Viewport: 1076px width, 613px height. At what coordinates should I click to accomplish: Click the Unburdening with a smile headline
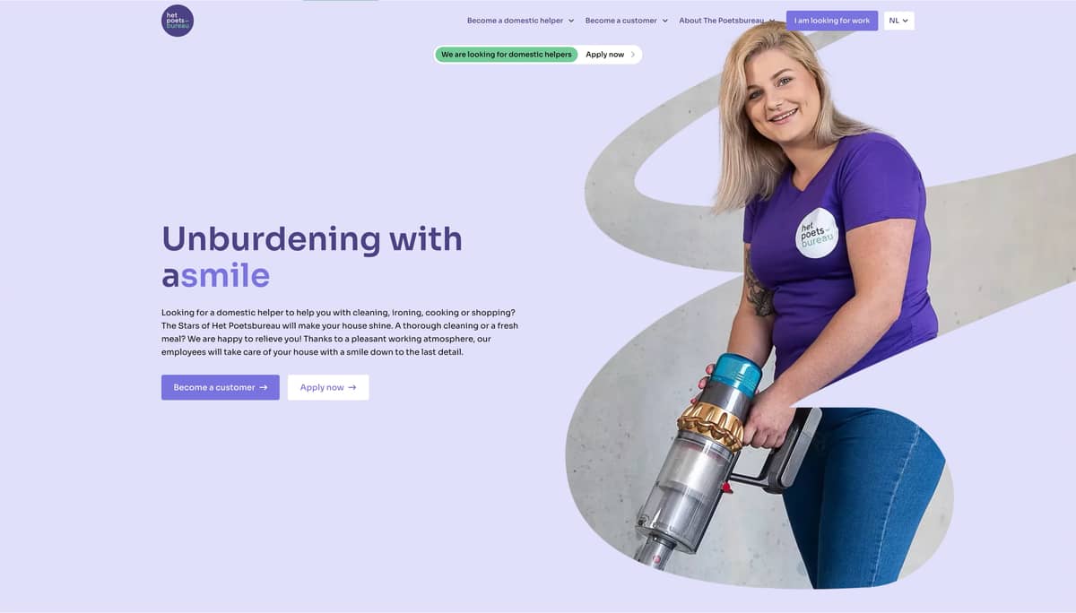pyautogui.click(x=312, y=256)
